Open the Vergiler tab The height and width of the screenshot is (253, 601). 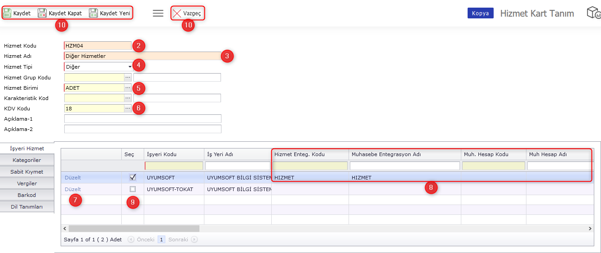coord(27,183)
